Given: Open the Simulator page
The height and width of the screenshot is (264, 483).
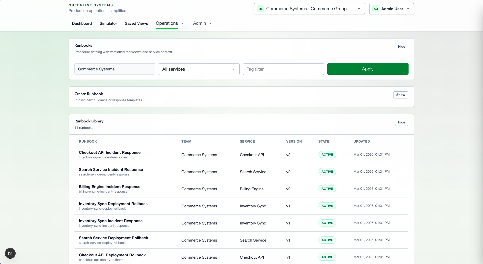Looking at the screenshot, I should [108, 23].
